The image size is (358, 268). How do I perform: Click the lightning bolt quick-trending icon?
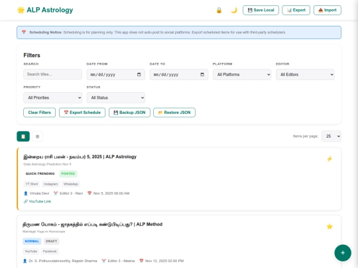[x=329, y=159]
